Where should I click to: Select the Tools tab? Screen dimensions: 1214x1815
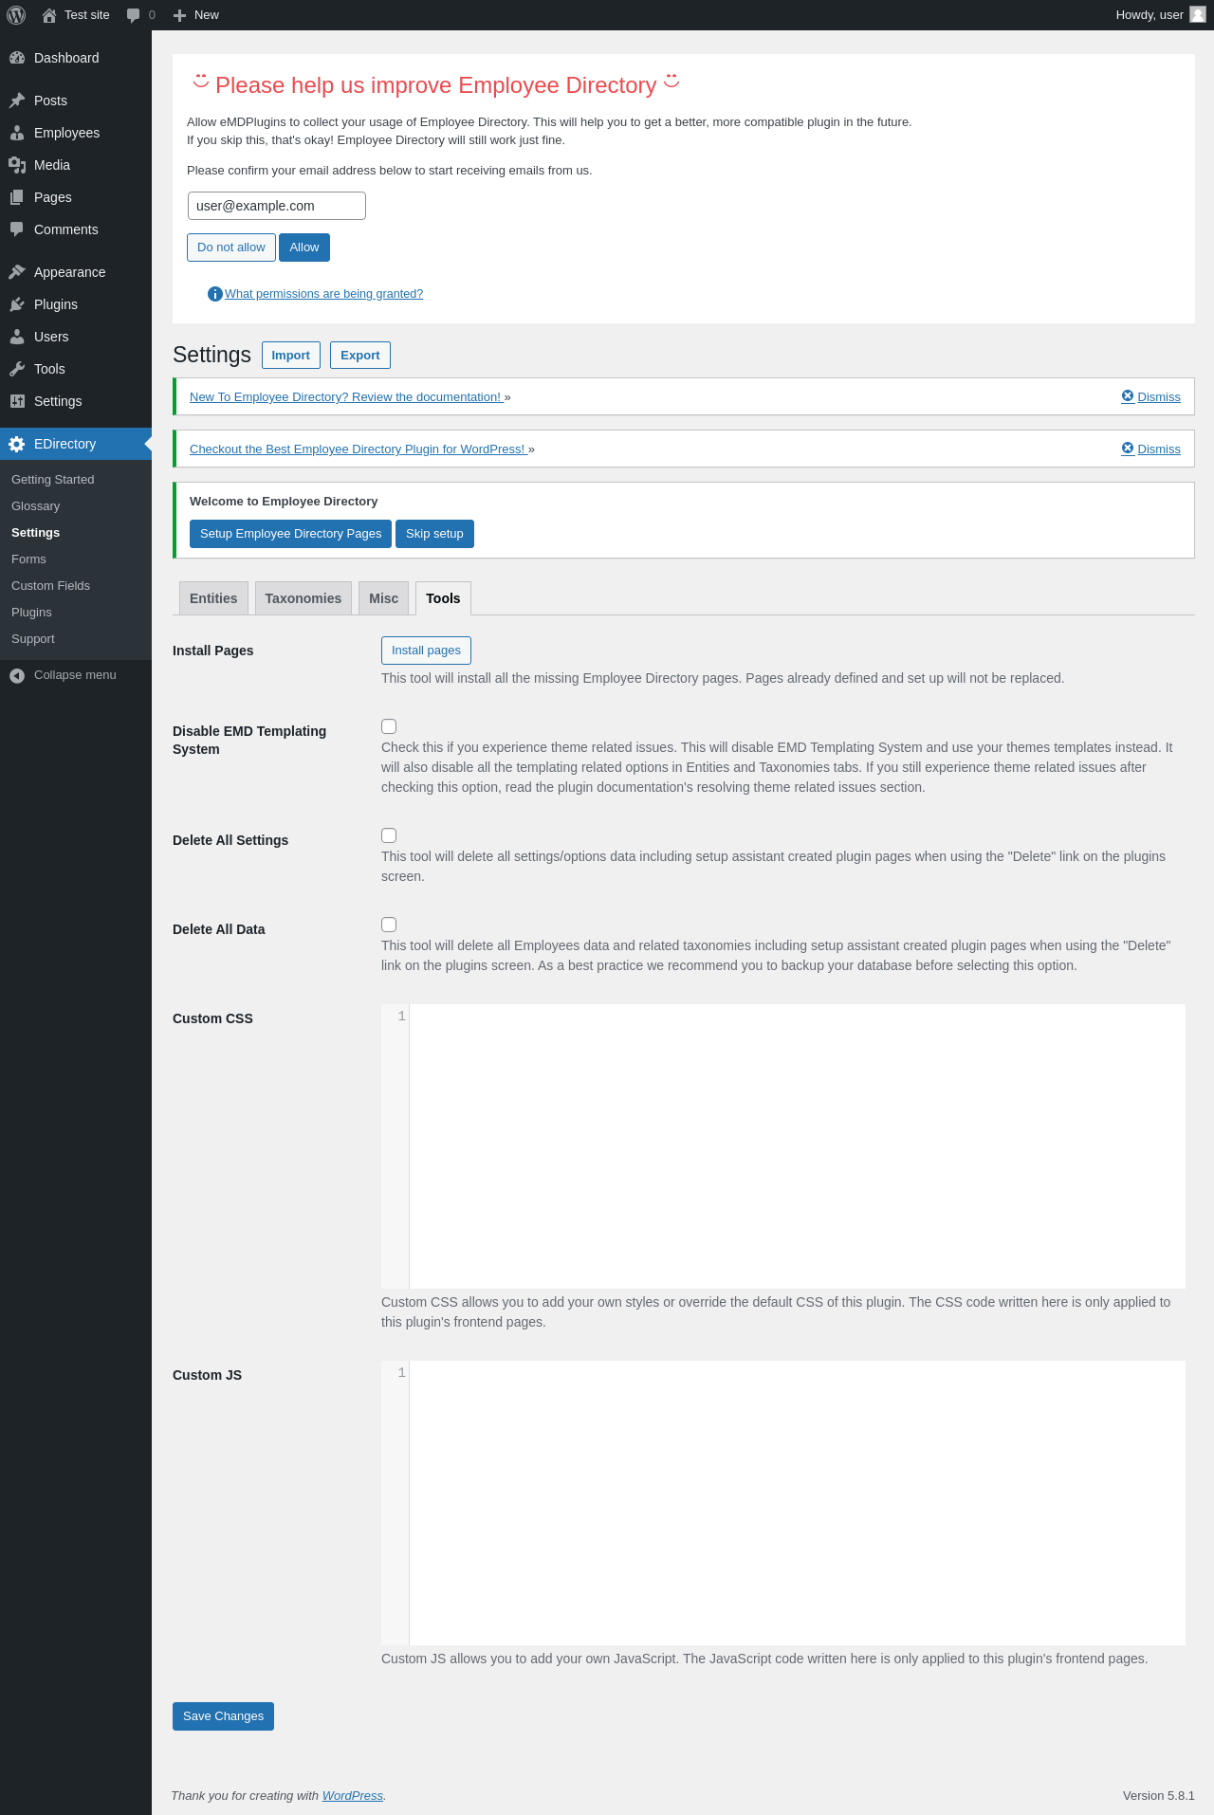[443, 598]
